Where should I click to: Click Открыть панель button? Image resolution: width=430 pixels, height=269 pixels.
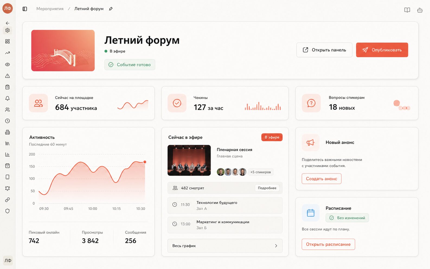(324, 50)
